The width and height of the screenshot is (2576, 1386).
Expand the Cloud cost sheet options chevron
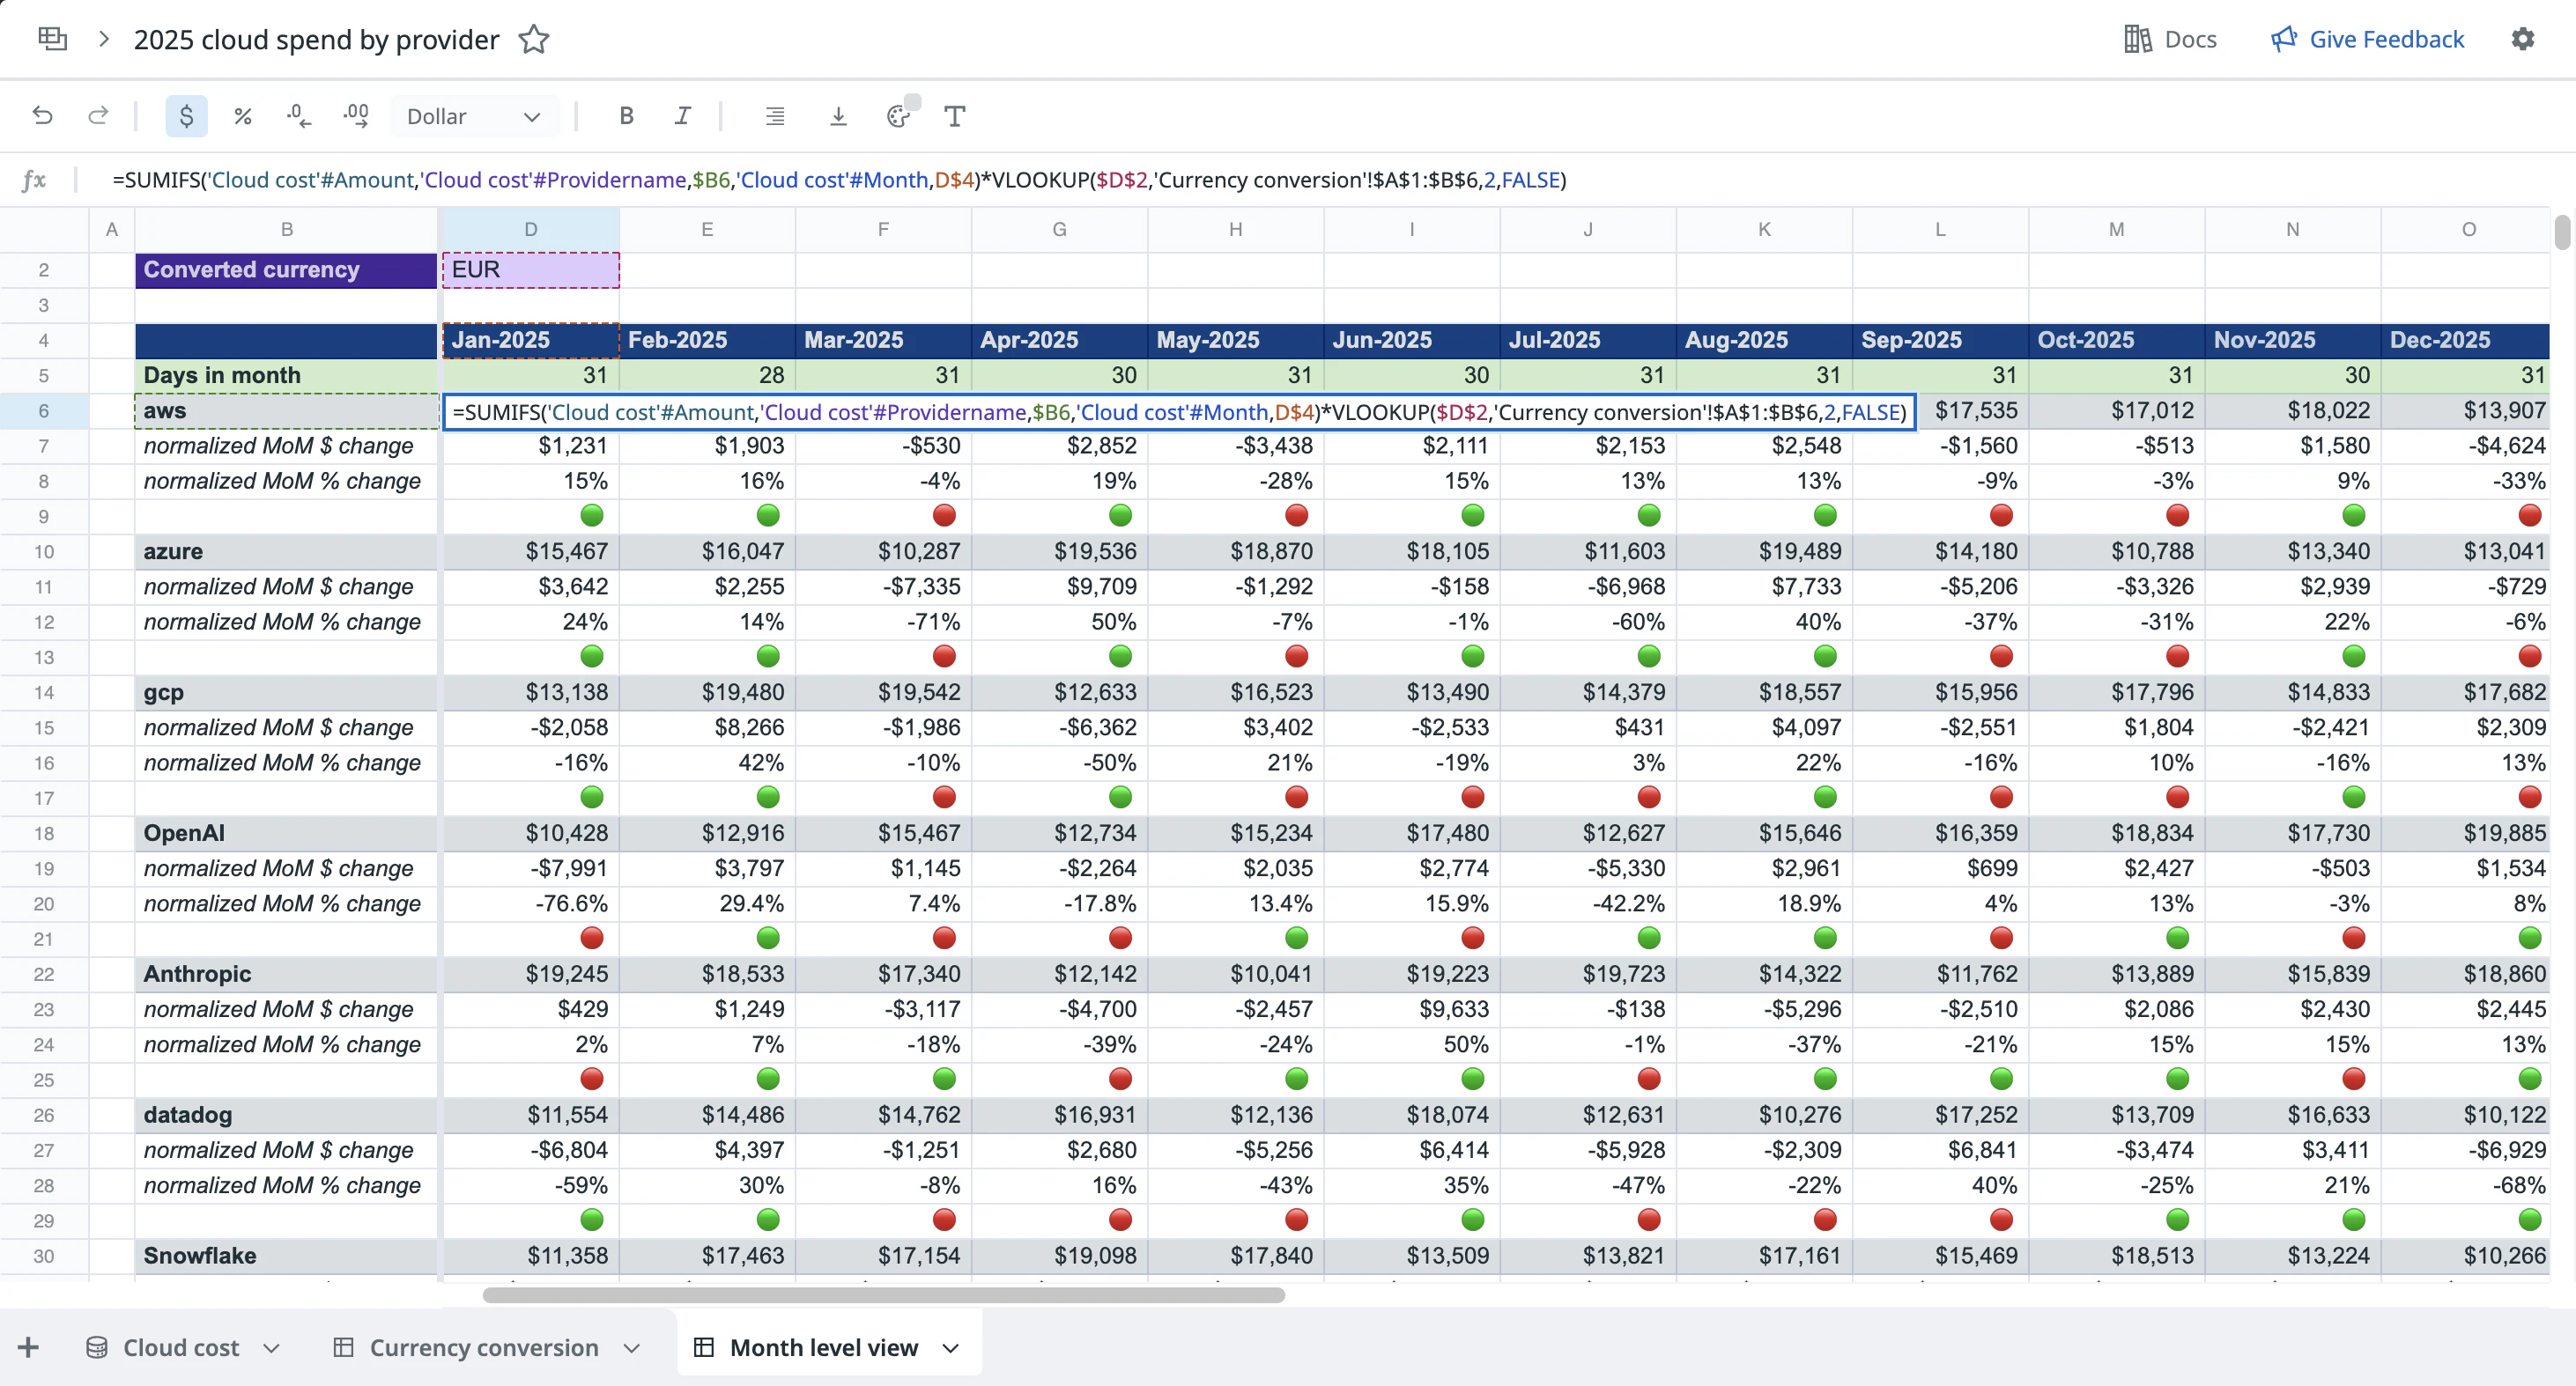coord(271,1348)
